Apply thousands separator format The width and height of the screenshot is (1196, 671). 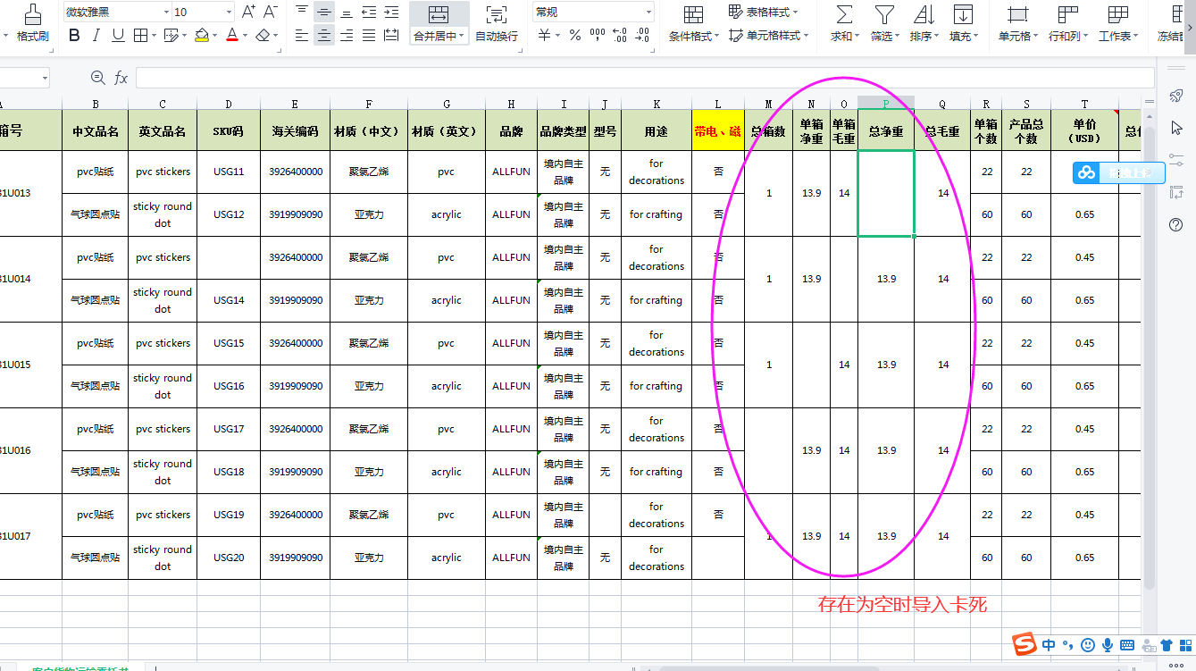(597, 36)
